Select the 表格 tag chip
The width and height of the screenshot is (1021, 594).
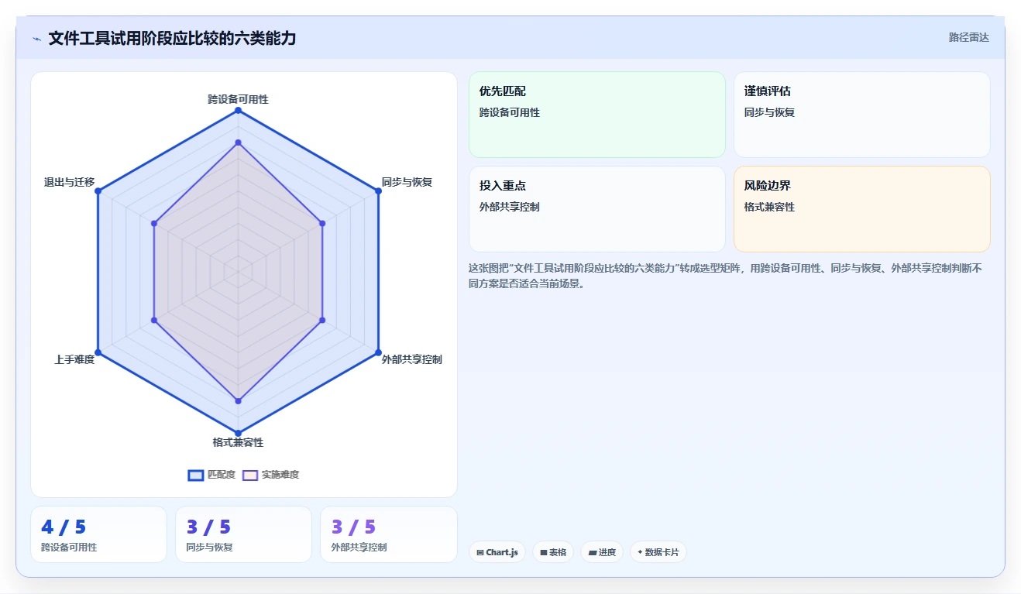pos(553,552)
